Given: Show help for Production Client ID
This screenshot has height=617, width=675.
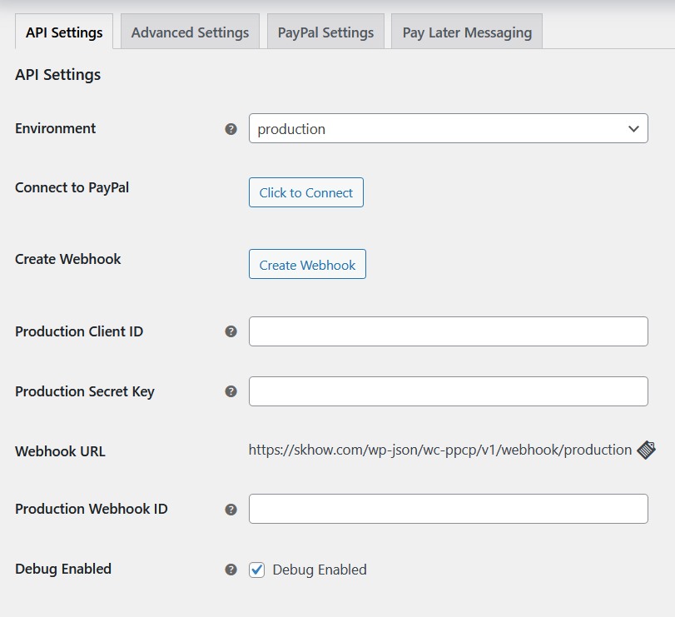Looking at the screenshot, I should (x=231, y=331).
